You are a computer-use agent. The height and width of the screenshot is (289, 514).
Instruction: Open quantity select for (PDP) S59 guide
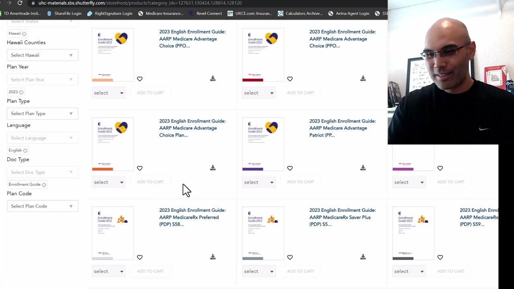pos(409,271)
